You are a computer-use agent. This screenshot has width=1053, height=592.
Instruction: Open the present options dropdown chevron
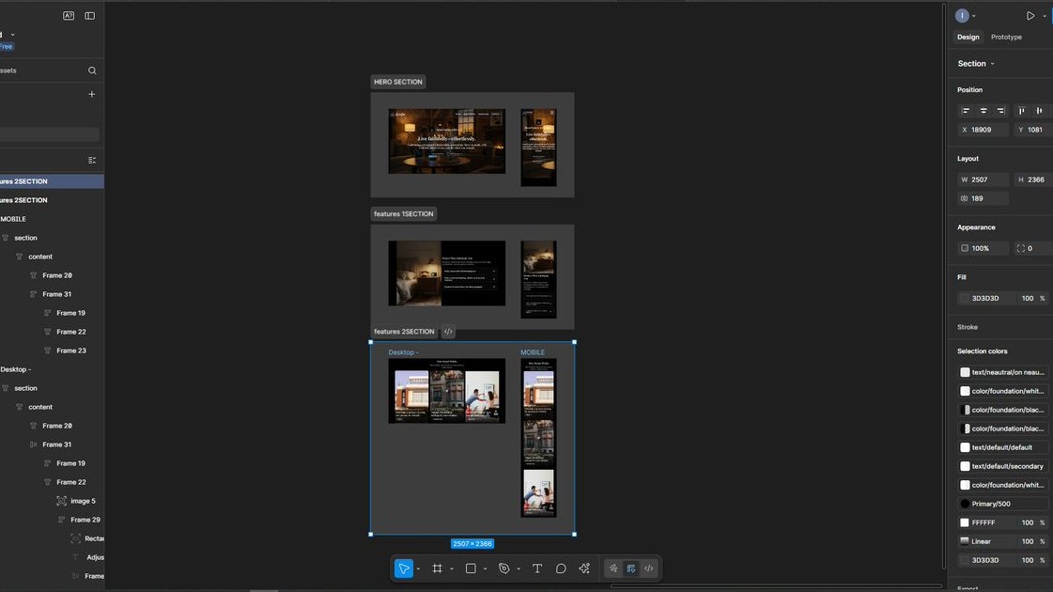[x=1045, y=16]
